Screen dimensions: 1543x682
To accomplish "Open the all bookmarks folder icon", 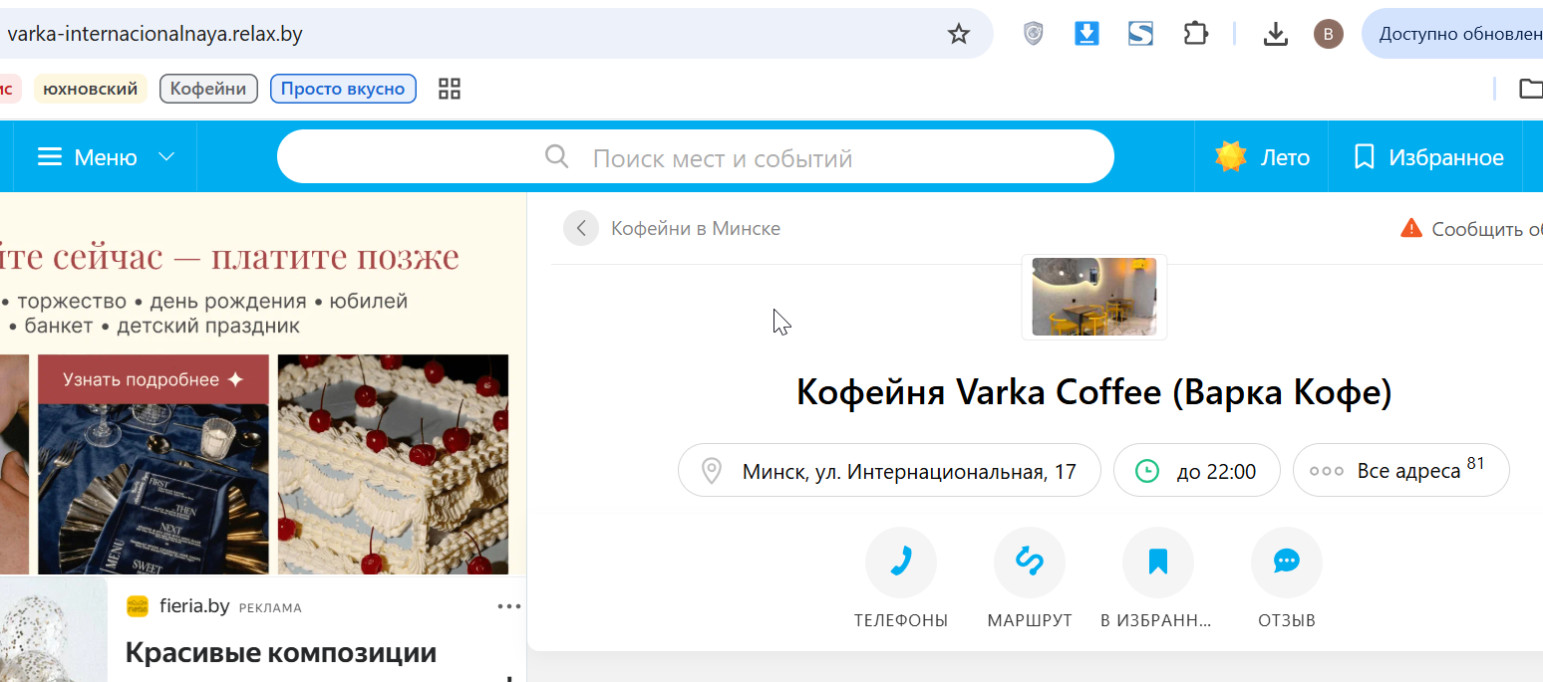I will tap(1530, 89).
